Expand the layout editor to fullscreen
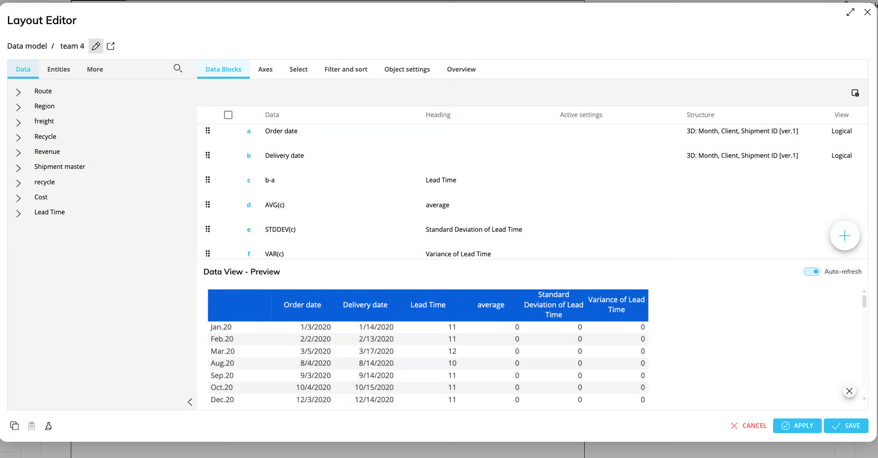 [x=850, y=12]
